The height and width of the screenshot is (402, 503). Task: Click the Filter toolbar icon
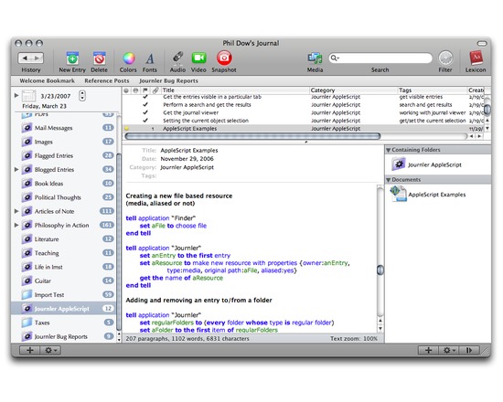click(x=445, y=58)
